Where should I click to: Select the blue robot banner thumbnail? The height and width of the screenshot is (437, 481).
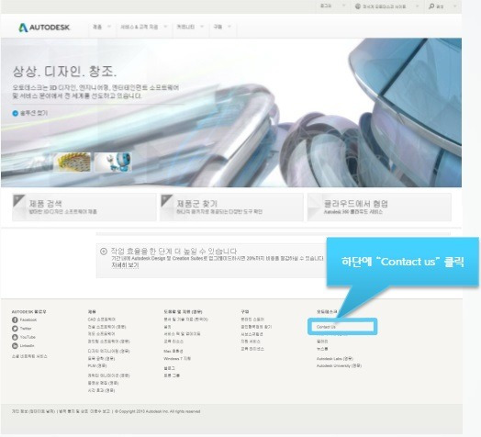click(x=113, y=162)
